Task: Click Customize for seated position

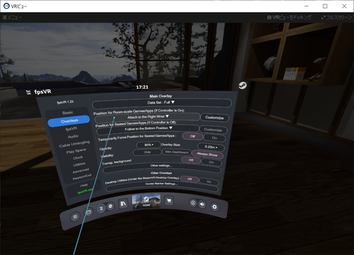Action: click(213, 130)
